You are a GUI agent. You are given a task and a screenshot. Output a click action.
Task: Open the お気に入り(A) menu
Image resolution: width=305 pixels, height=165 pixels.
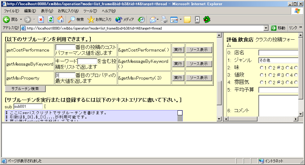pyautogui.click(x=68, y=11)
